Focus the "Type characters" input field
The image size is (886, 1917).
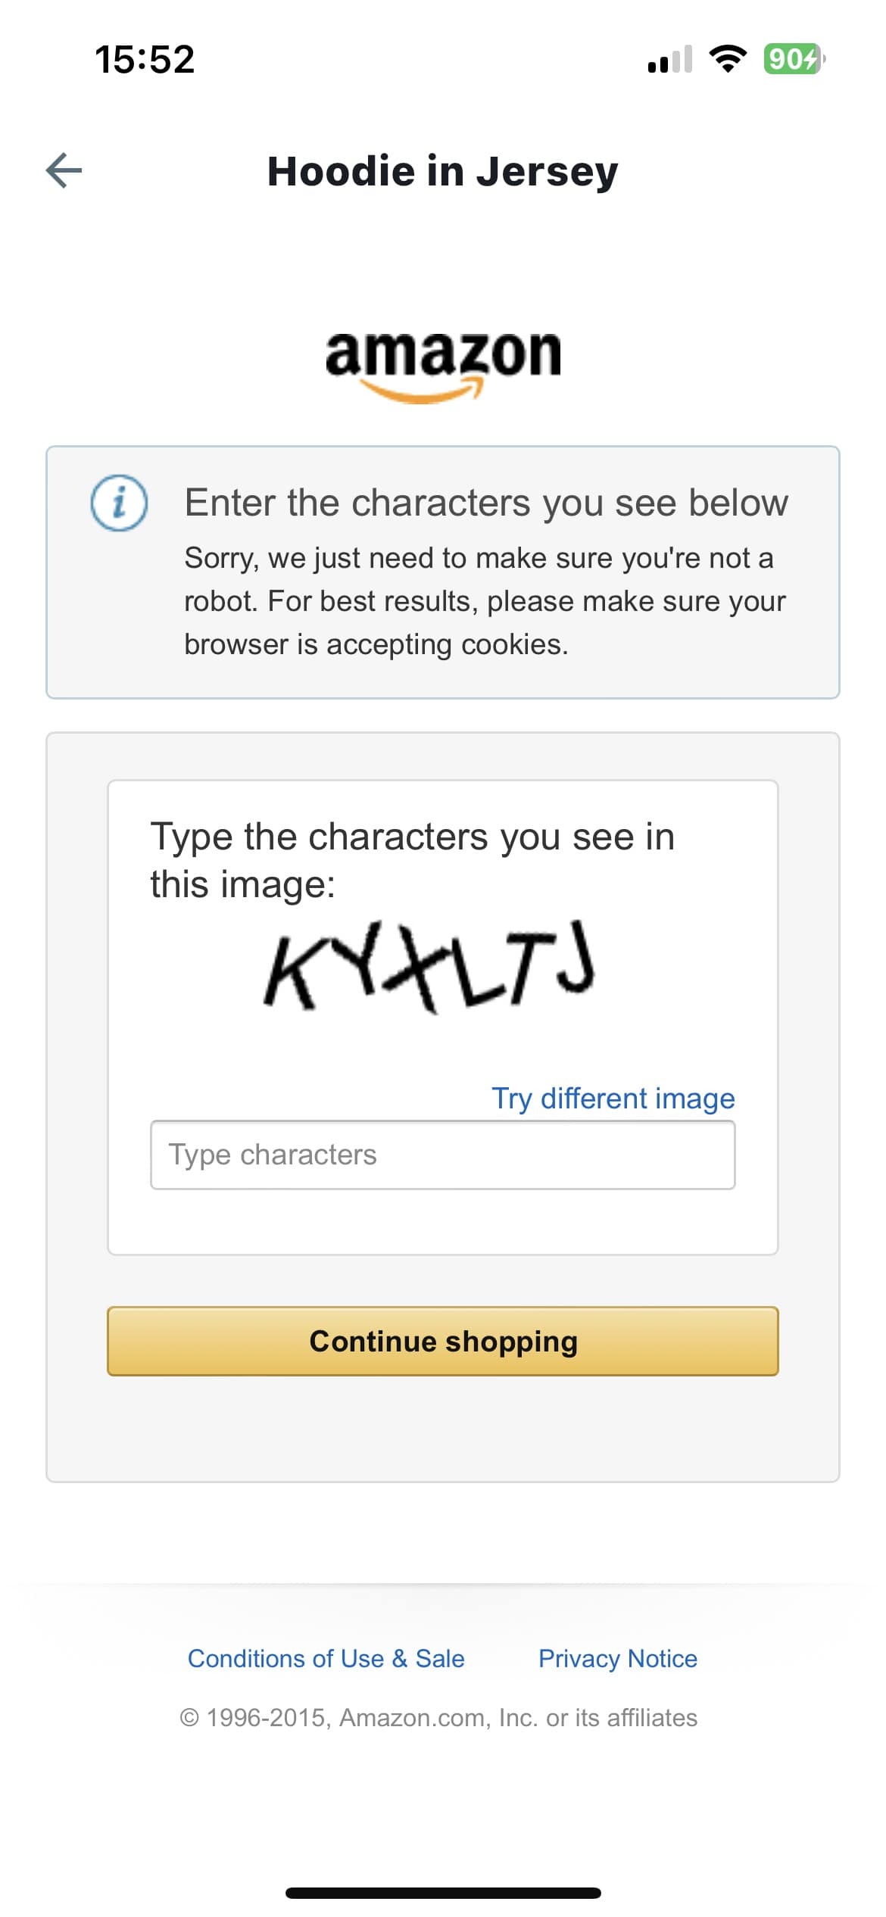(x=442, y=1155)
